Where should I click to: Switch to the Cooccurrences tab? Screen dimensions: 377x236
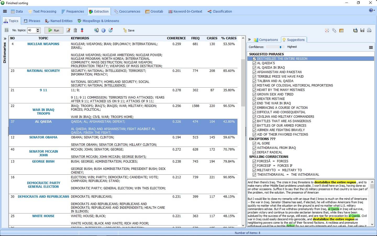127,12
